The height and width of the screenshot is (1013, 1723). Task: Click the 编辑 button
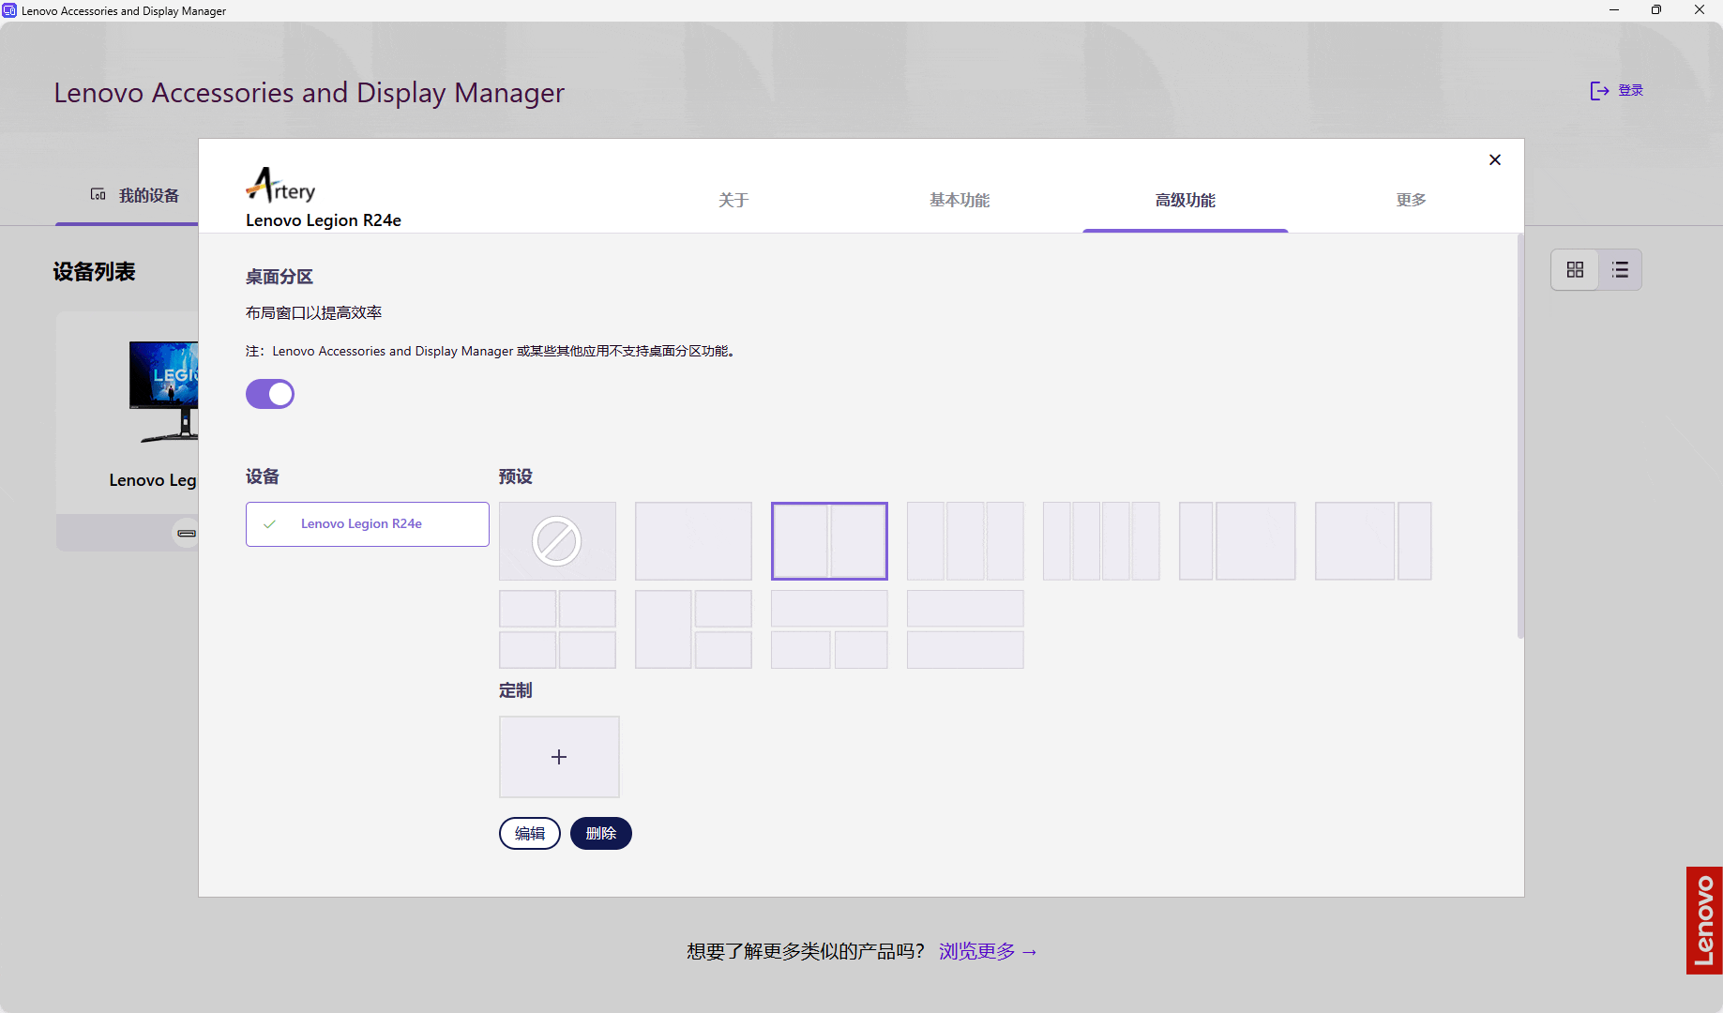tap(530, 833)
